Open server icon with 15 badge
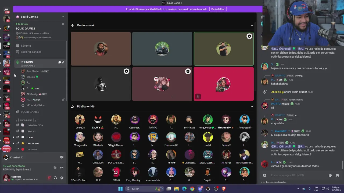Viewport: 344px width, 193px height. click(6, 19)
